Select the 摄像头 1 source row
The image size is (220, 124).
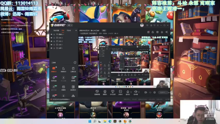tap(64, 34)
